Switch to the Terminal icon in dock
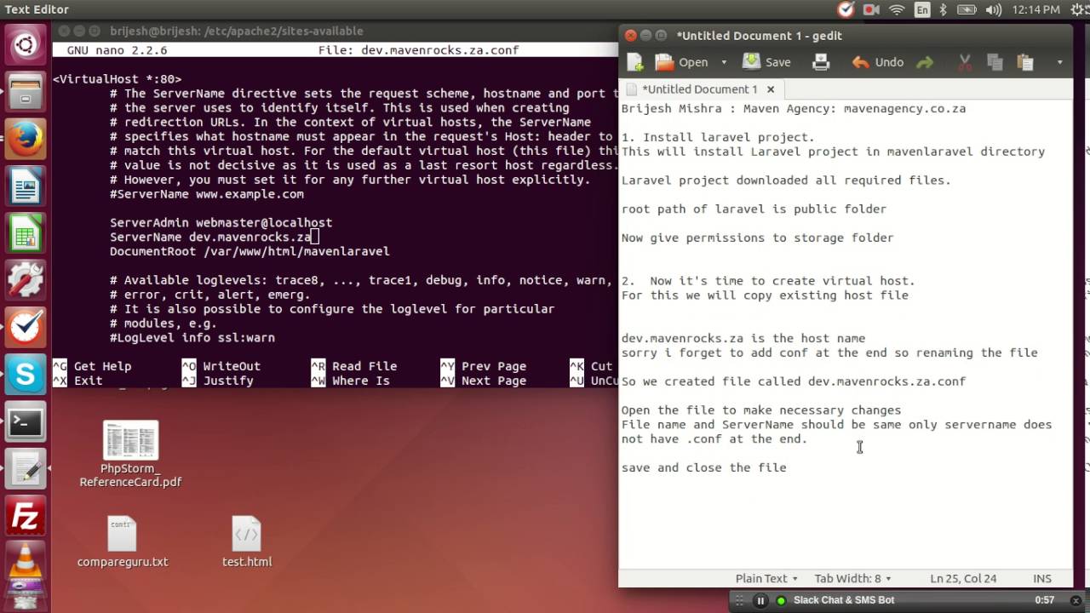This screenshot has height=613, width=1090. [x=26, y=421]
